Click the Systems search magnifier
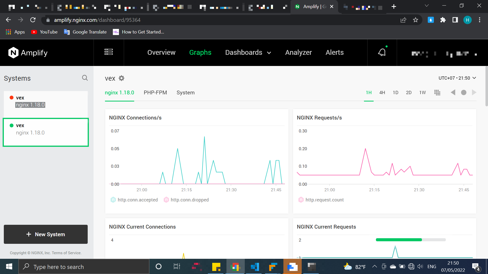 pos(85,78)
